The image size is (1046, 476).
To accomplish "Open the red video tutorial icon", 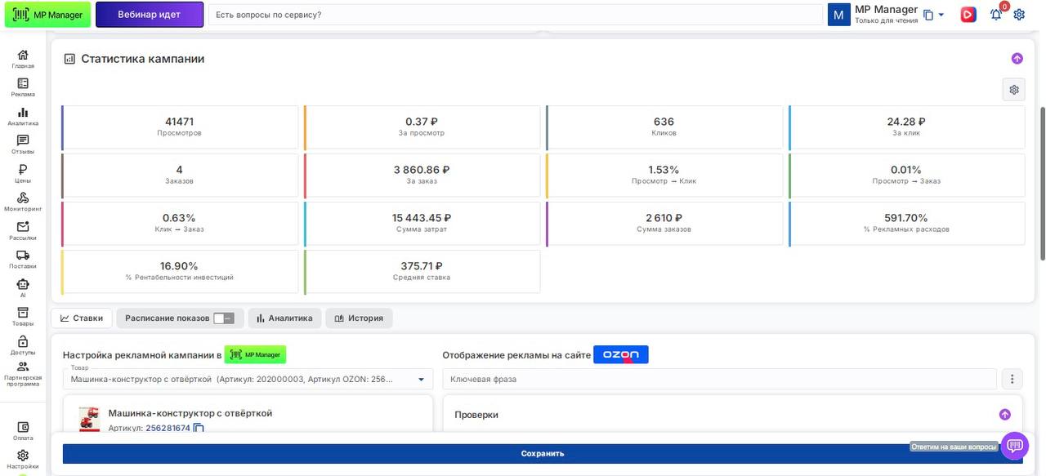I will 968,15.
